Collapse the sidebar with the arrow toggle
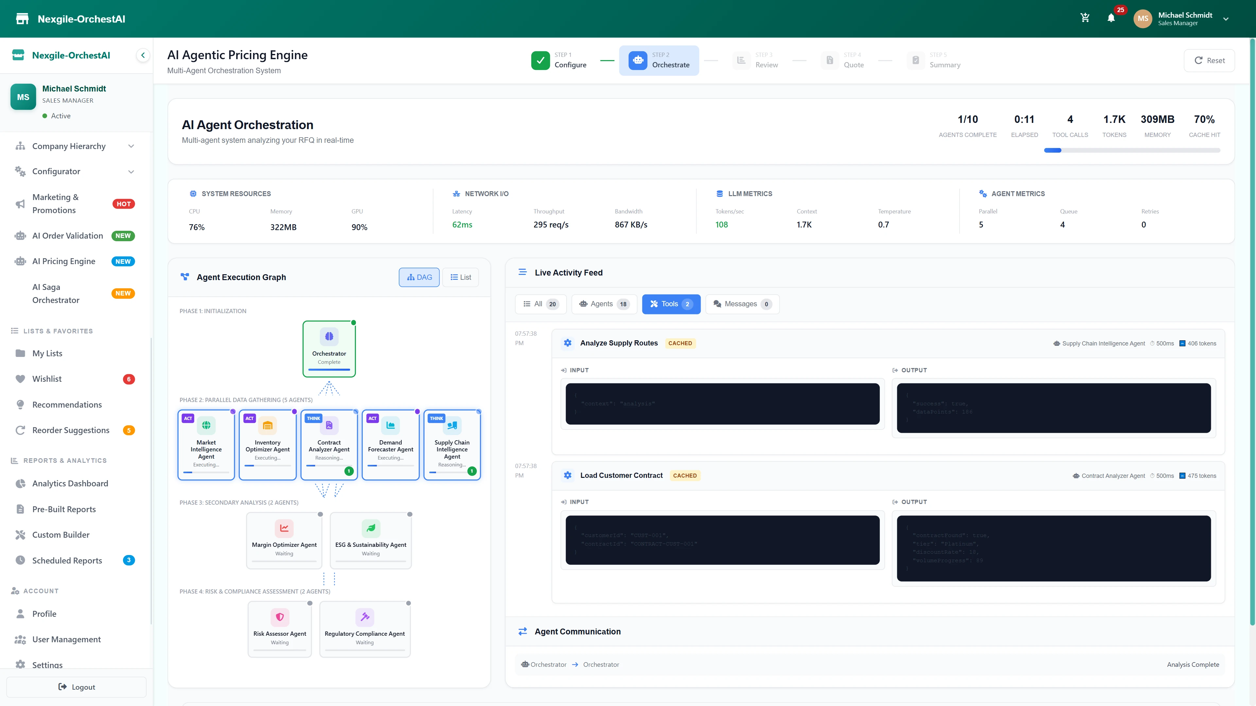1256x706 pixels. [143, 55]
